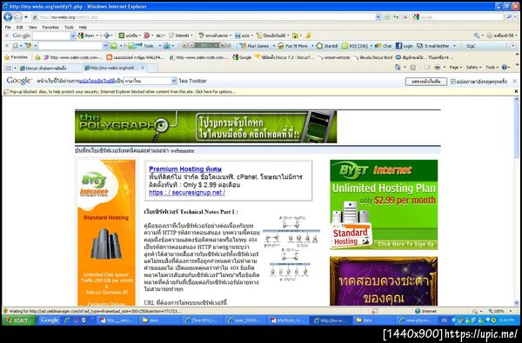Open the Edit menu
The height and width of the screenshot is (343, 522).
click(20, 27)
